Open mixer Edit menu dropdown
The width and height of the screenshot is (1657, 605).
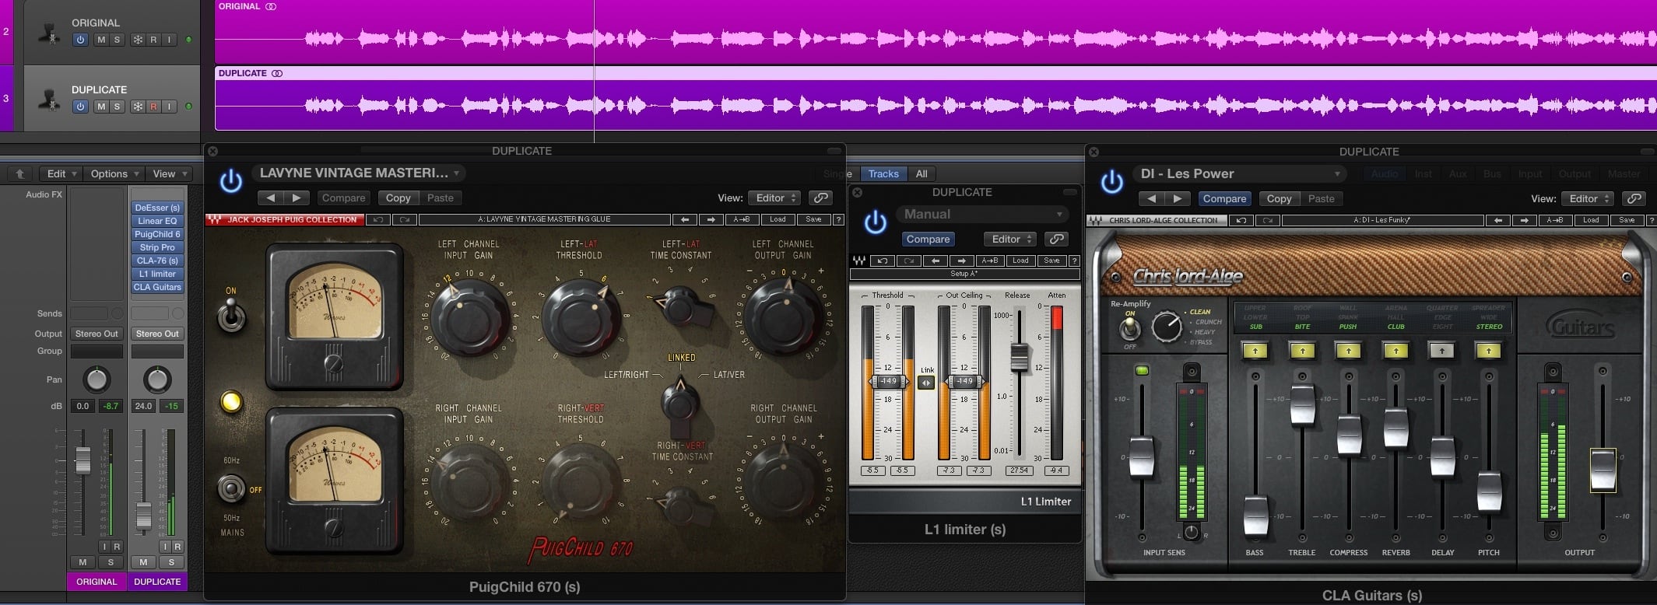tap(61, 173)
